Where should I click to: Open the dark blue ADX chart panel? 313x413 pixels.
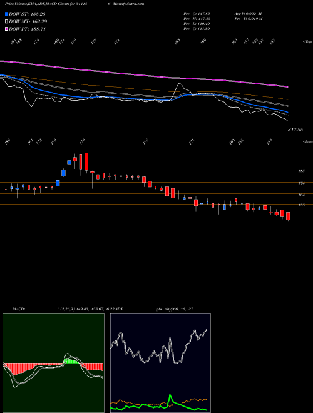(x=160, y=363)
